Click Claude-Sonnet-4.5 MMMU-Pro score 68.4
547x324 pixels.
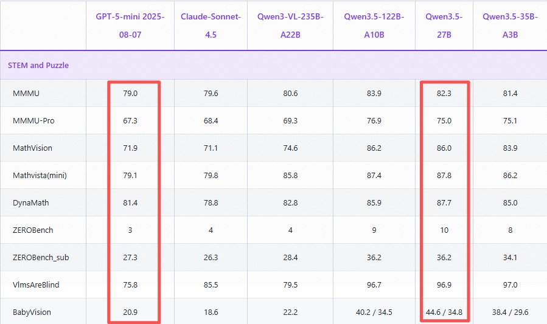tap(211, 121)
